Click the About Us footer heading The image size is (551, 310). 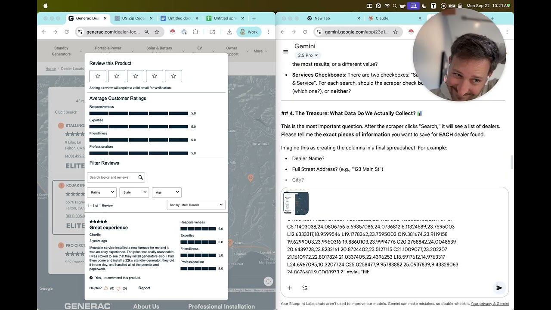coord(146,307)
